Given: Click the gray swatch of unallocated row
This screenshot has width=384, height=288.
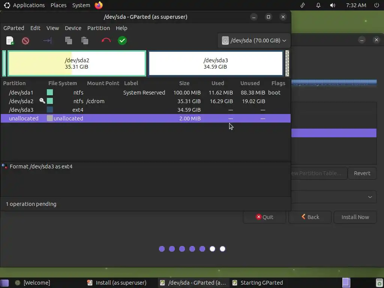Looking at the screenshot, I should click(x=50, y=118).
